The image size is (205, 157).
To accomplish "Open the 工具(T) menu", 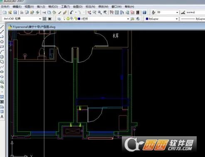I will [x=65, y=7].
